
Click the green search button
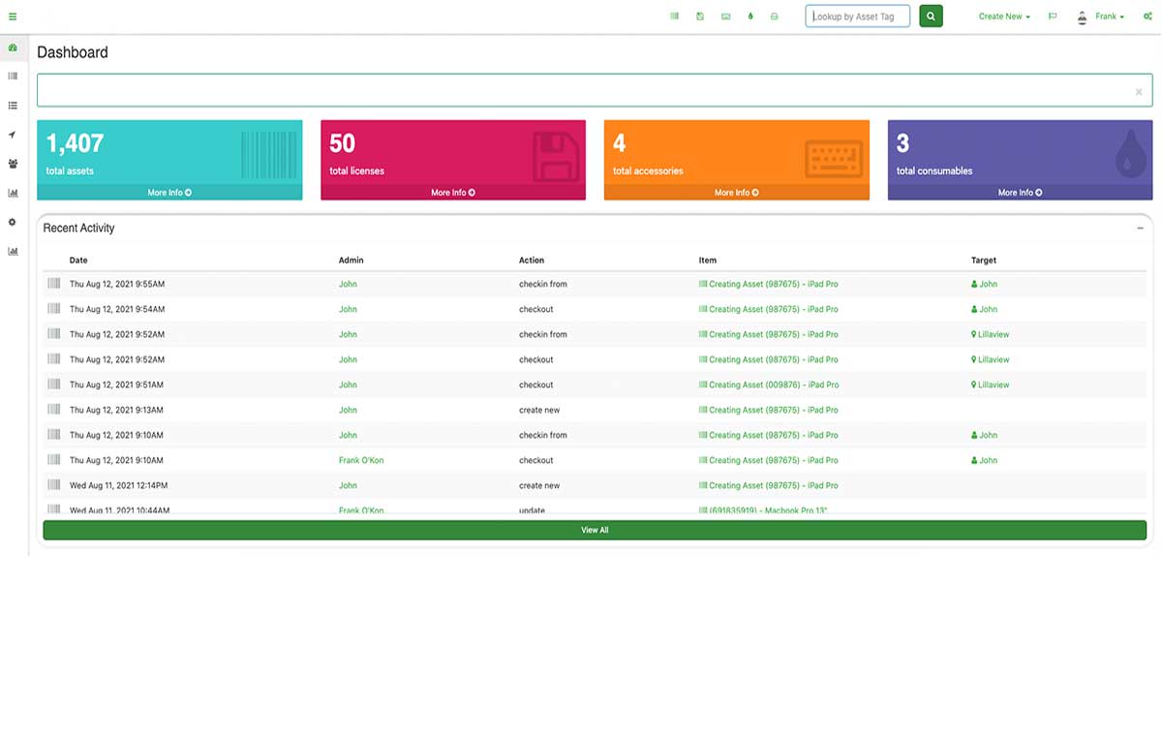click(x=931, y=16)
